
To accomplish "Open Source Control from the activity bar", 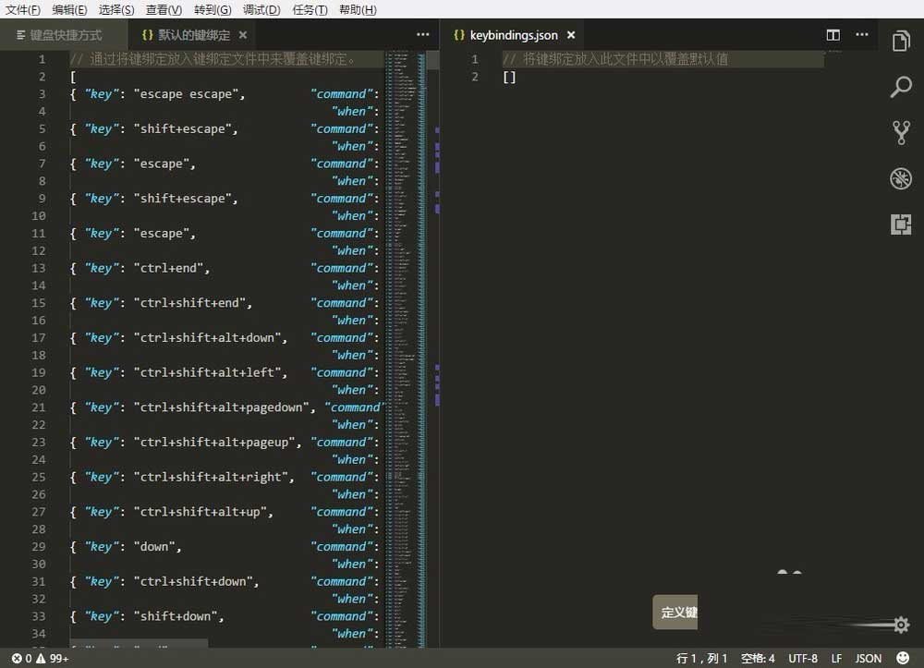I will click(x=902, y=132).
